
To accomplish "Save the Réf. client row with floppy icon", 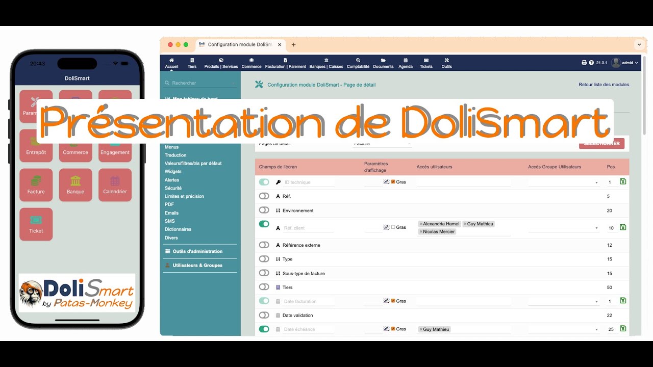I will 623,227.
